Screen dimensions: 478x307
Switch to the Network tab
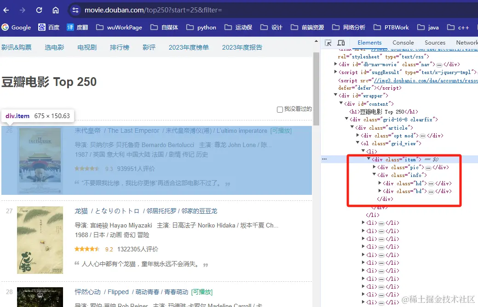coord(466,43)
